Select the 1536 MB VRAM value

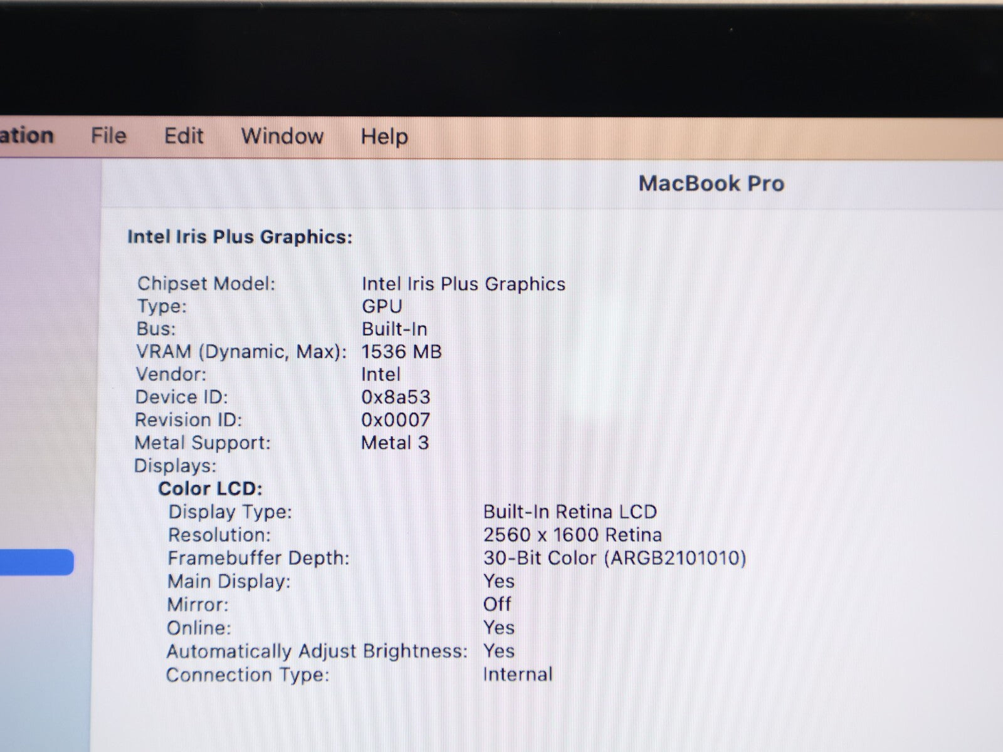(x=402, y=352)
